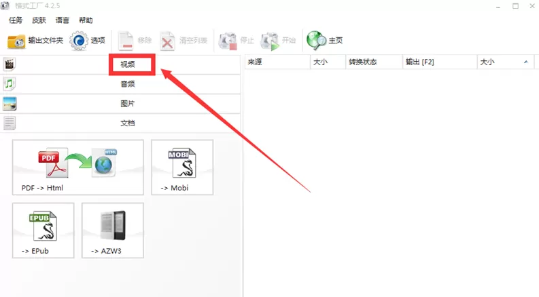Choose the PDF -> Html converter
539x297 pixels.
78,167
